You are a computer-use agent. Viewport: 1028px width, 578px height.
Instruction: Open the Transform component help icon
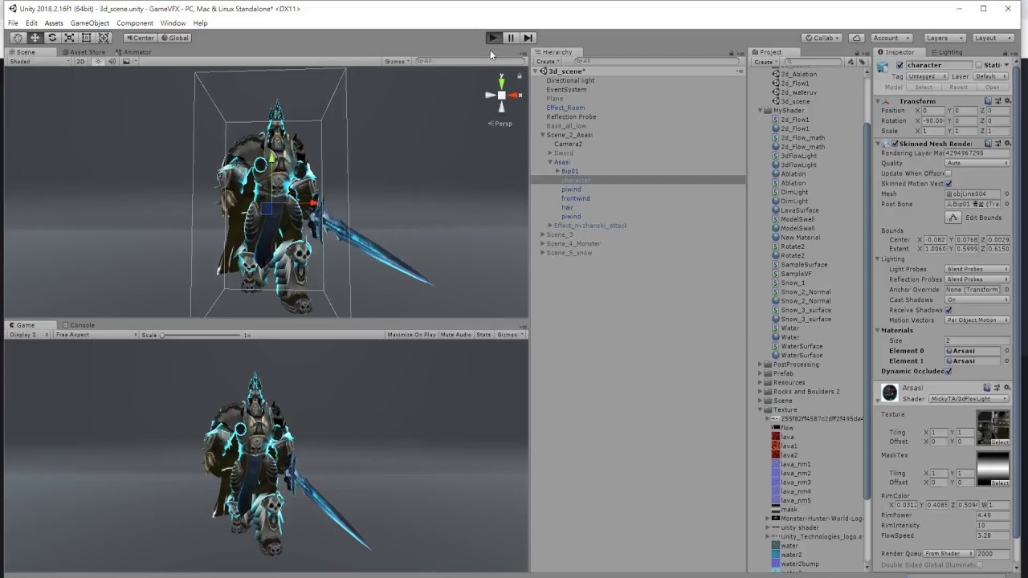coord(989,101)
